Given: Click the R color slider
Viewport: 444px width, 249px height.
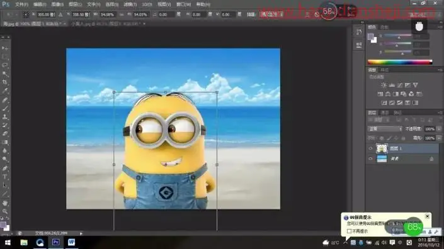Looking at the screenshot, I should pos(397,36).
